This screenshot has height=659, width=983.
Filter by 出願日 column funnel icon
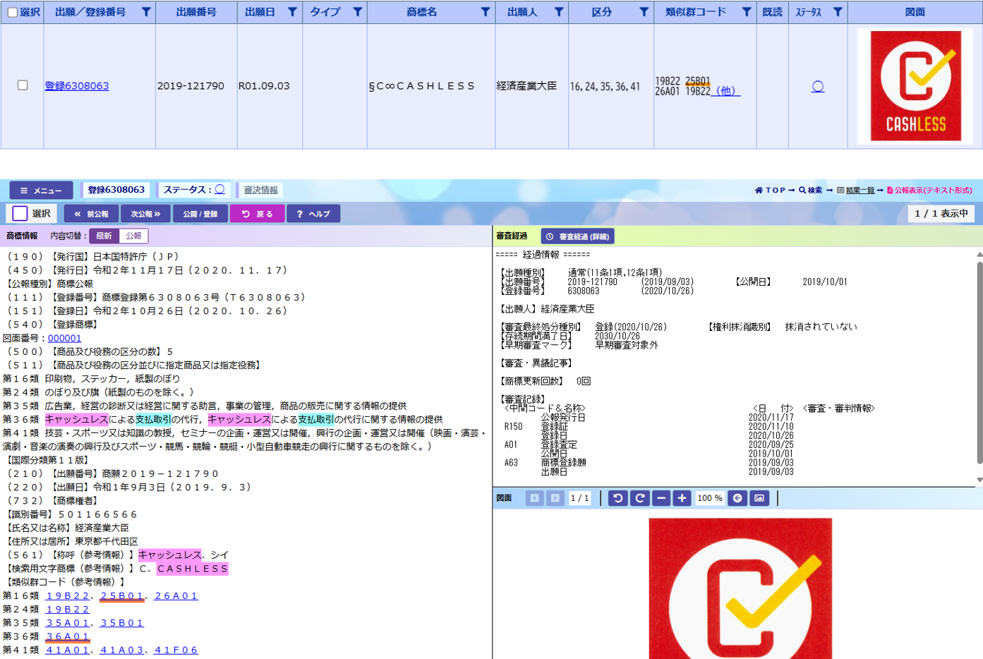[292, 12]
